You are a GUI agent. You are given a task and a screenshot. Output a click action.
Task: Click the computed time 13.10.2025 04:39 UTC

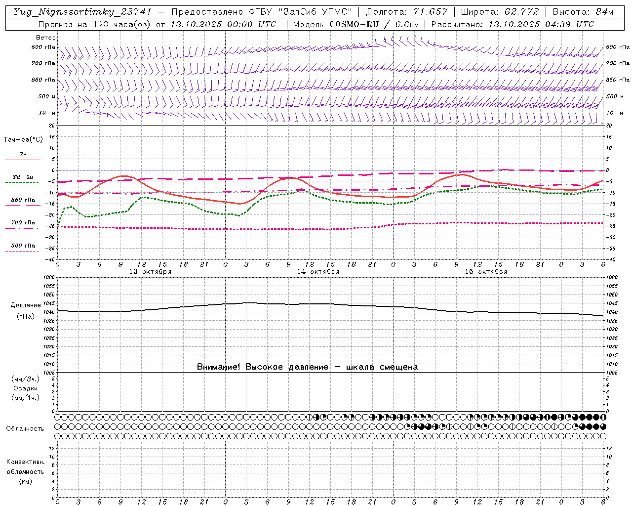(x=541, y=24)
